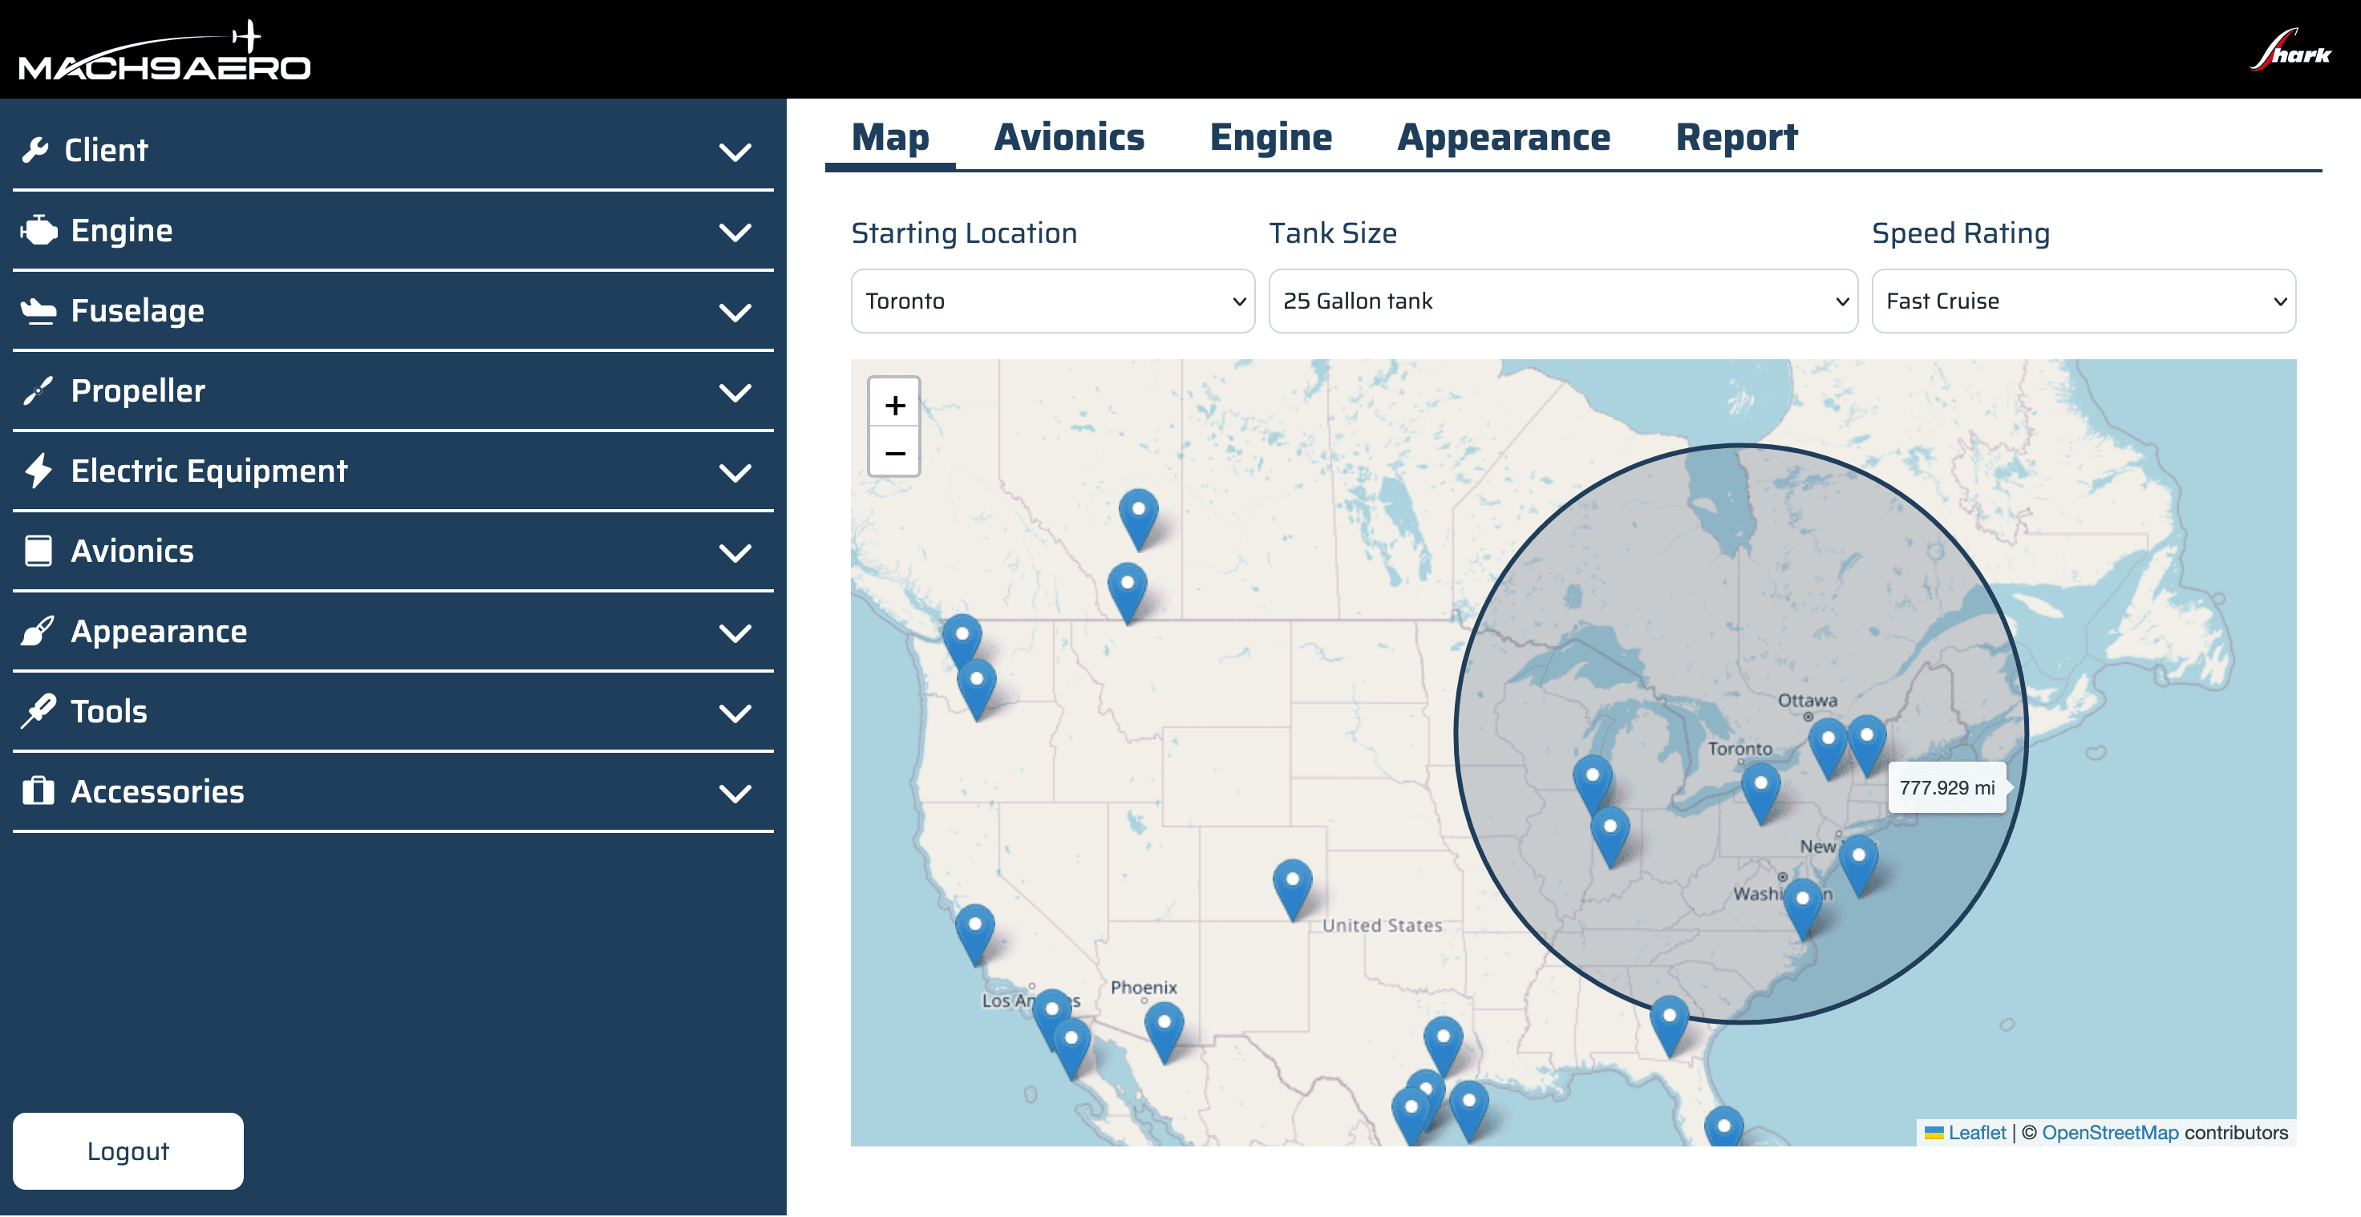Screen dimensions: 2361x1217
Task: Open the Tank Size dropdown
Action: 1561,301
